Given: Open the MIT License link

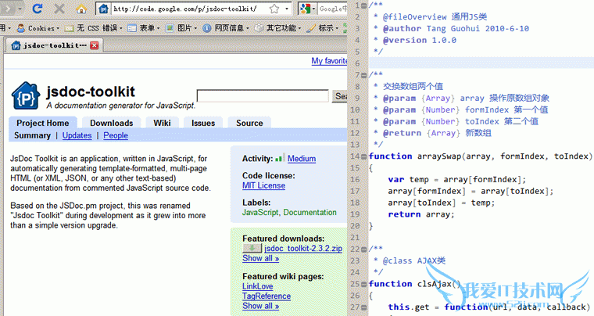Looking at the screenshot, I should (263, 186).
